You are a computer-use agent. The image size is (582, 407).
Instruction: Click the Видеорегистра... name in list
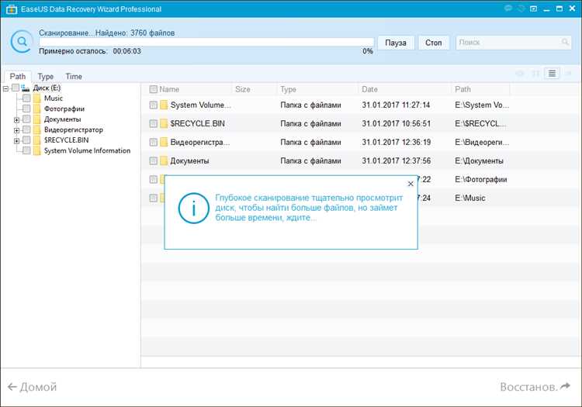[x=200, y=143]
